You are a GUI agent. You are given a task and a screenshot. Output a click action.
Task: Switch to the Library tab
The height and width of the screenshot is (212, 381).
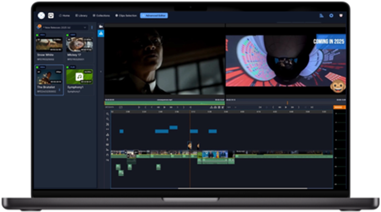point(81,15)
